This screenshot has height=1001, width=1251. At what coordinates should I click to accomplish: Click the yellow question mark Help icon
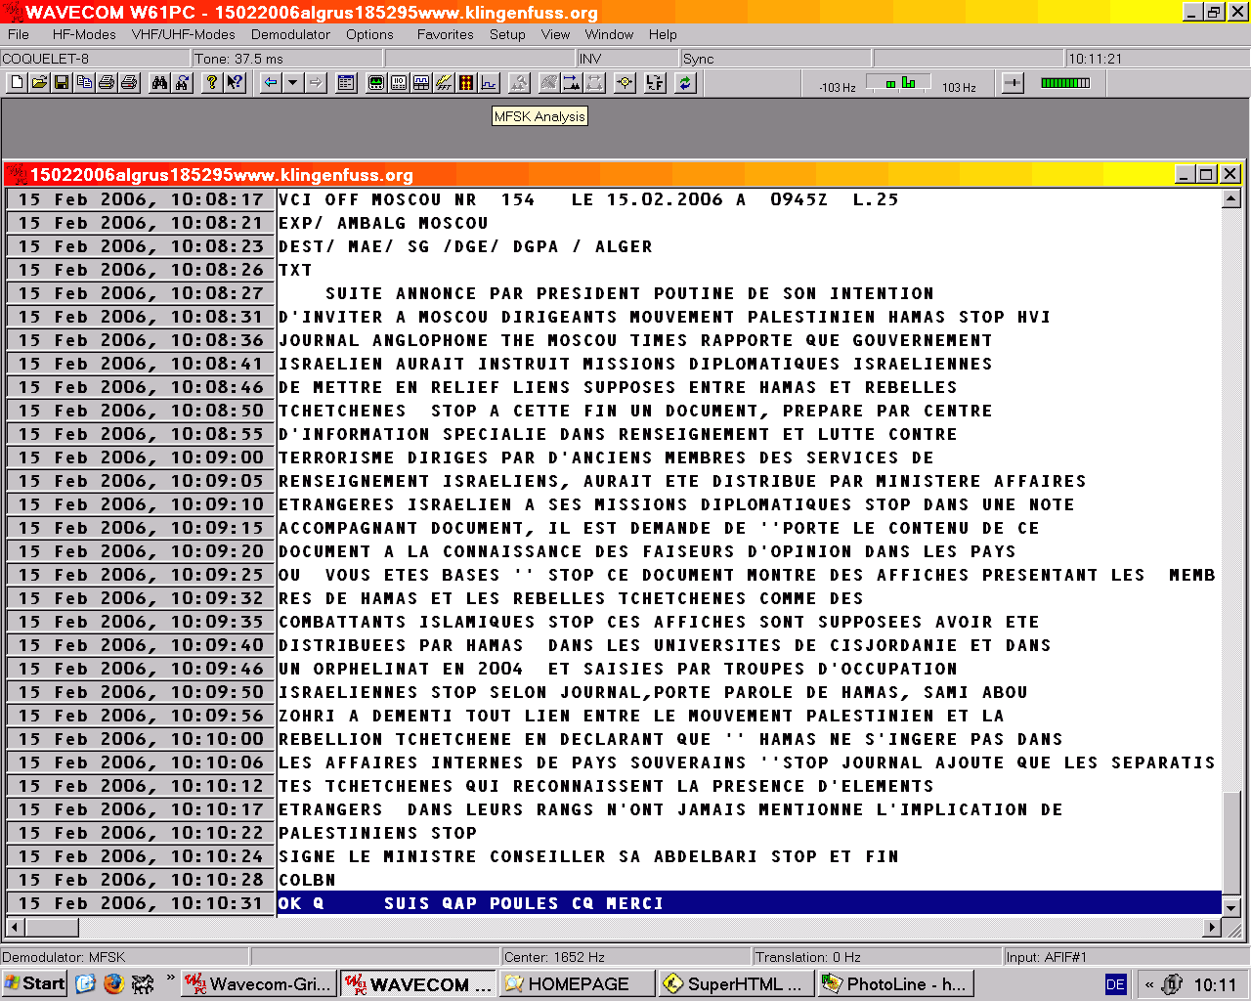(211, 83)
